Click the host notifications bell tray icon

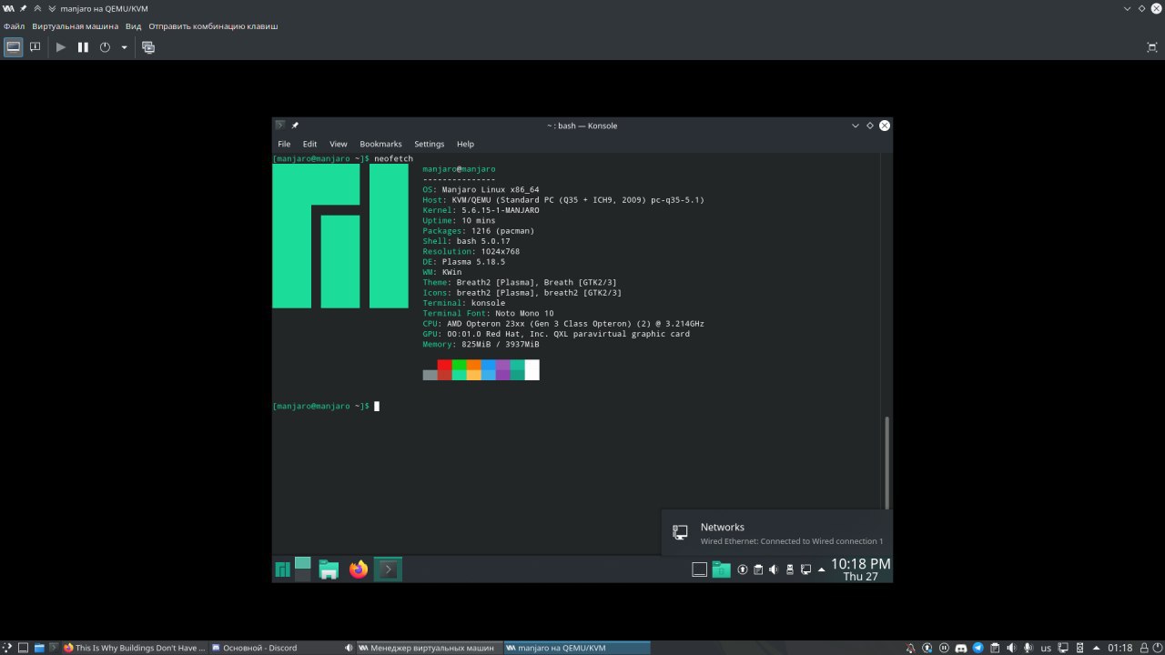click(x=913, y=648)
